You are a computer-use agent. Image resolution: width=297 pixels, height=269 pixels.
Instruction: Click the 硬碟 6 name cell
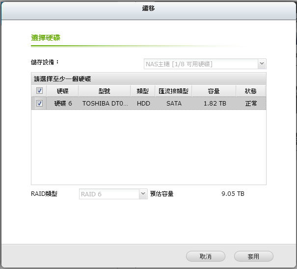click(x=63, y=104)
